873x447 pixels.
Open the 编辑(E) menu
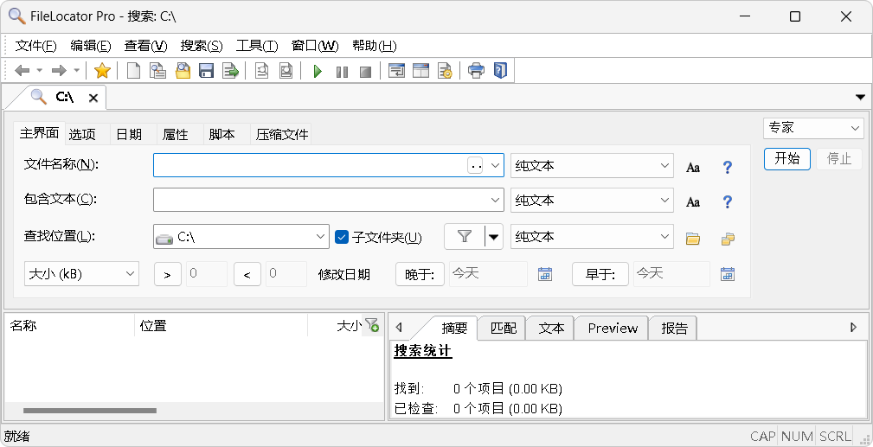click(x=91, y=46)
